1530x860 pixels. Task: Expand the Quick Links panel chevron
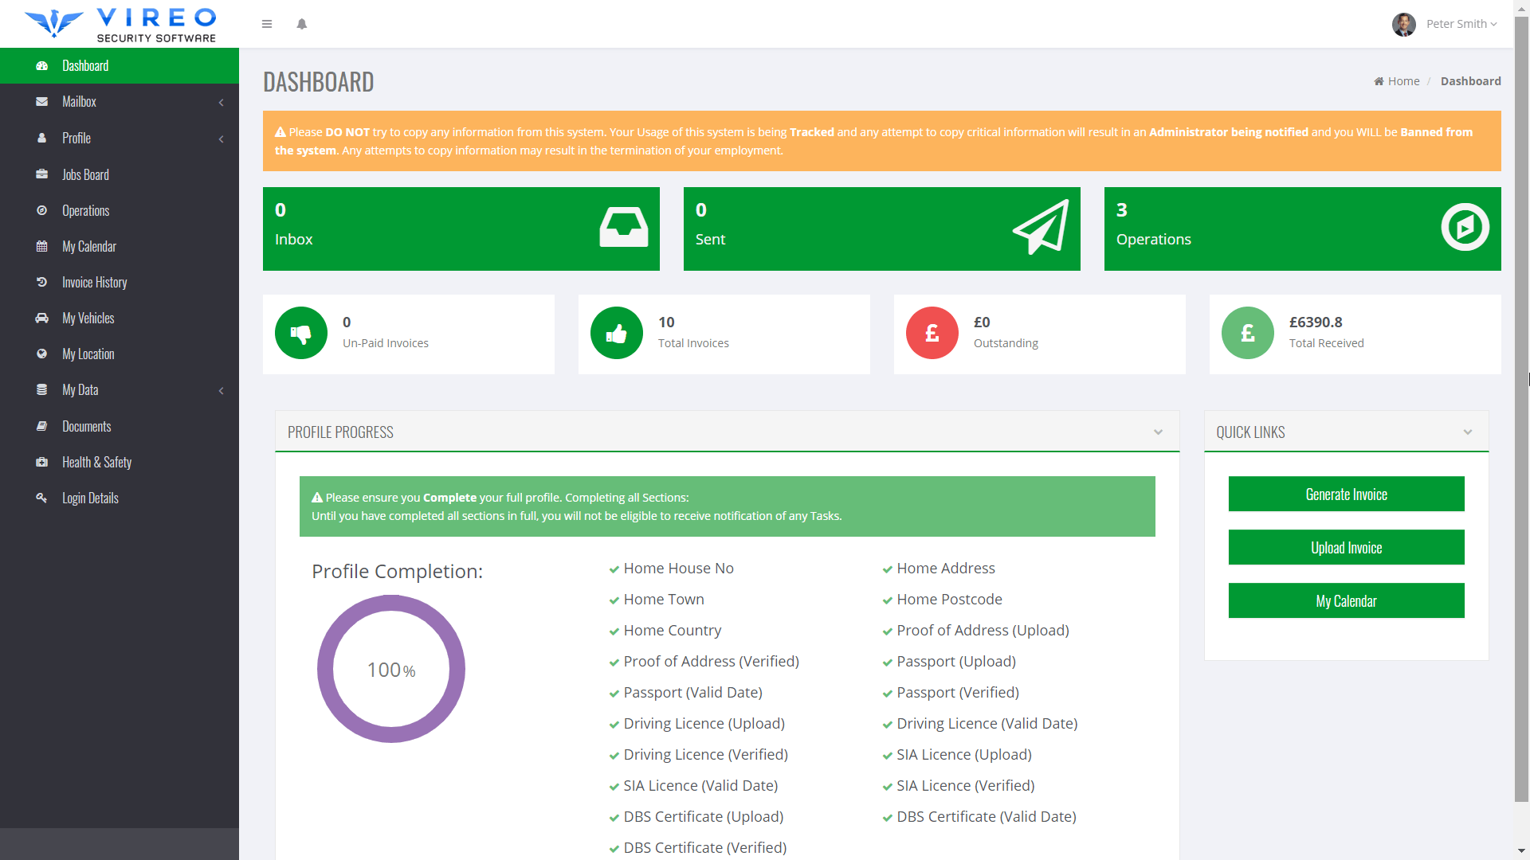tap(1469, 432)
